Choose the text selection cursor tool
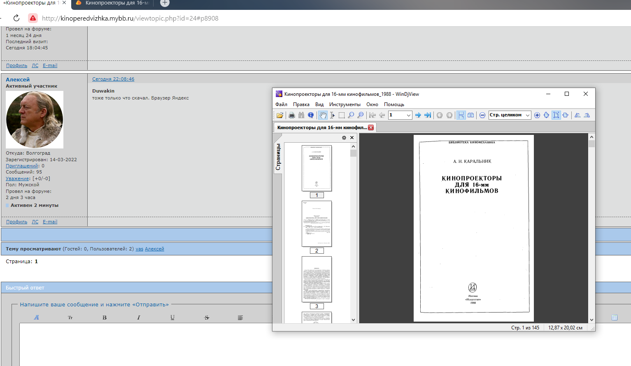631x366 pixels. [x=332, y=115]
